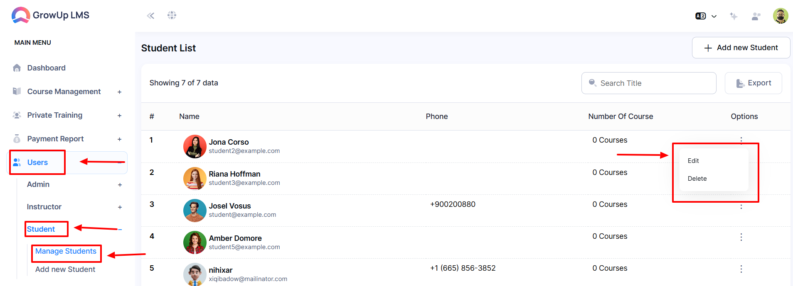The height and width of the screenshot is (286, 793).
Task: Export the student list
Action: 753,83
